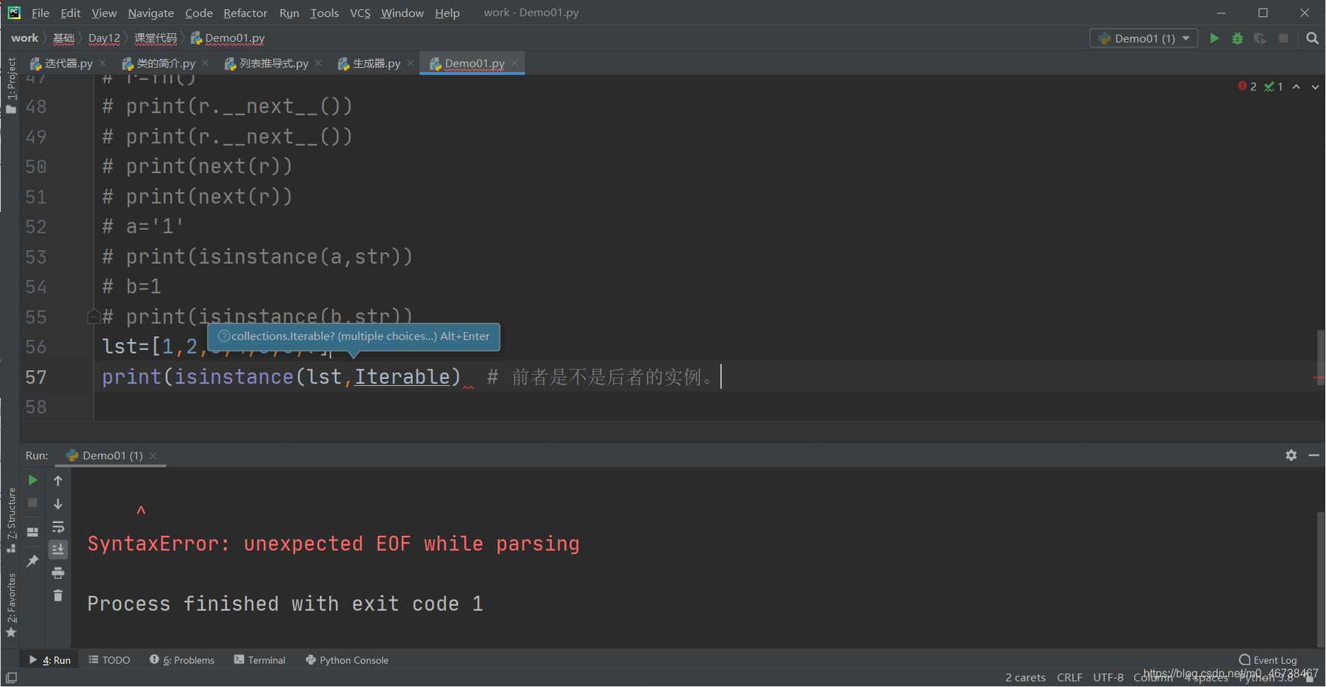Click the Day12 breadcrumb

tap(104, 38)
